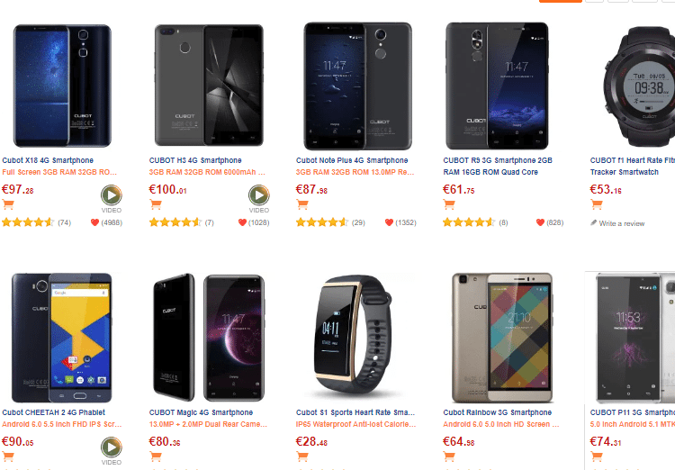Viewport: 675px width, 470px height.
Task: Click cart icon under CUBOT R9 price
Action: (449, 204)
